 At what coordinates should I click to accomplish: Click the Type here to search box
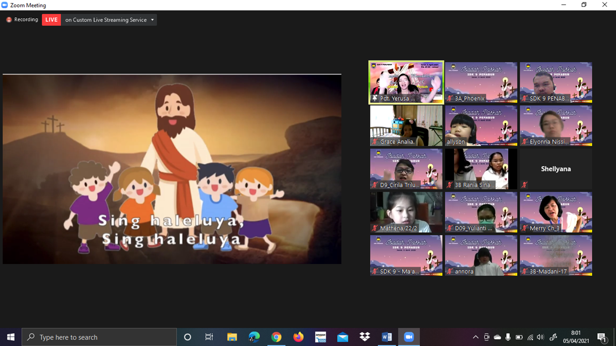pyautogui.click(x=99, y=337)
